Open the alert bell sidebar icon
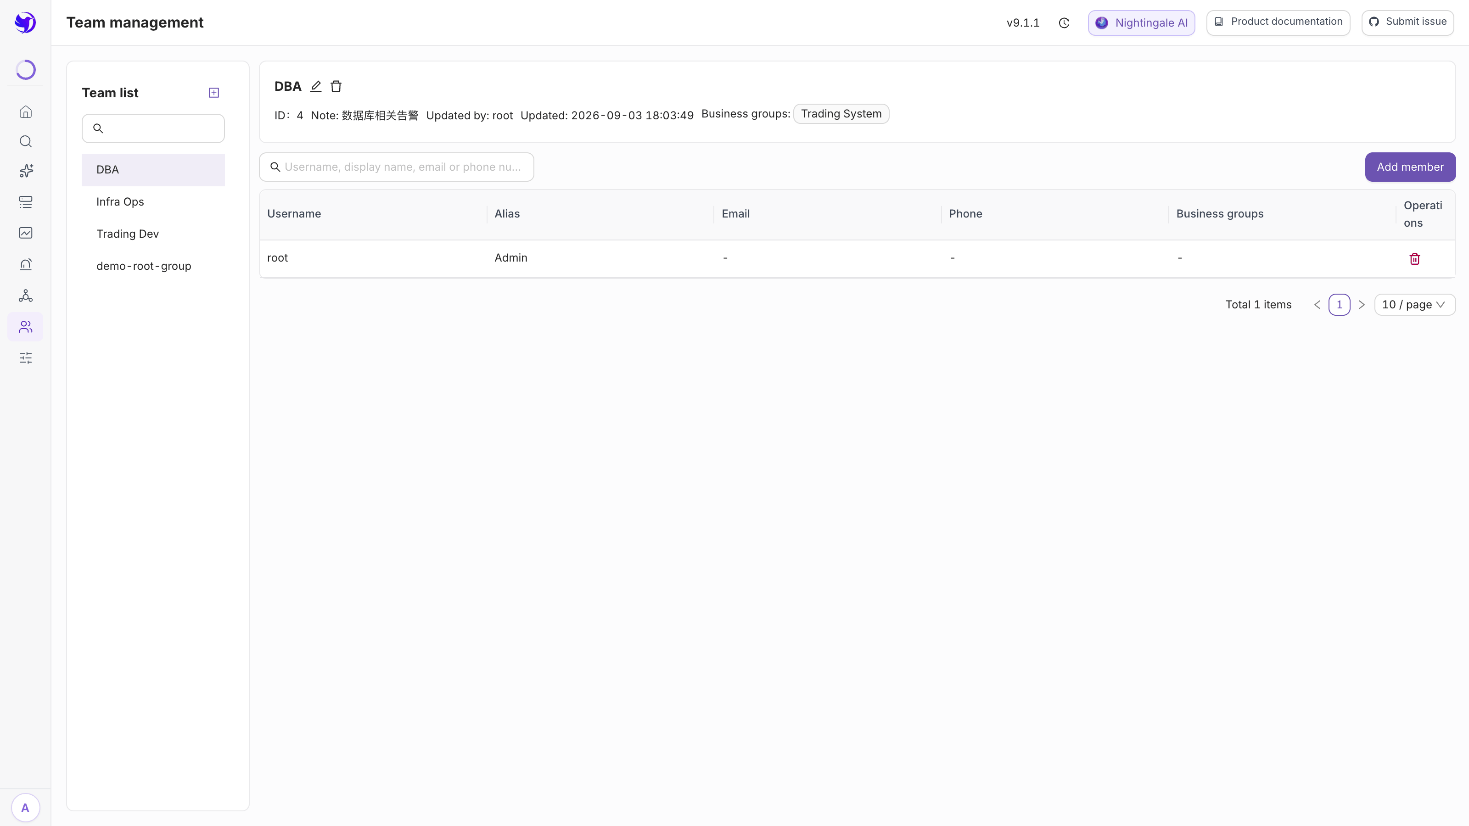This screenshot has width=1469, height=826. [x=26, y=264]
